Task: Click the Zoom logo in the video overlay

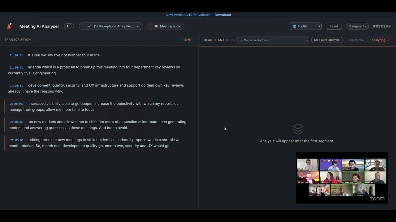Action: [377, 199]
